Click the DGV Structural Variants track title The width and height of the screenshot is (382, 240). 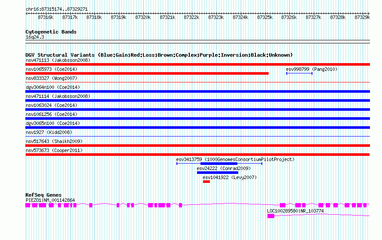coord(159,55)
